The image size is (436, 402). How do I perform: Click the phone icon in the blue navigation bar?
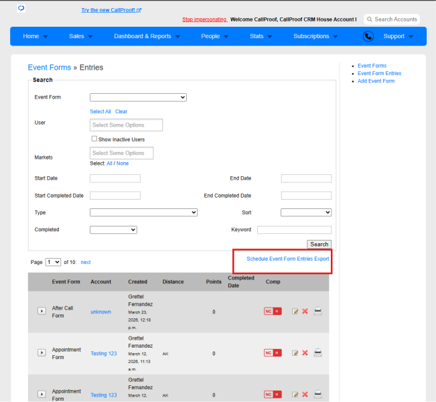point(368,36)
